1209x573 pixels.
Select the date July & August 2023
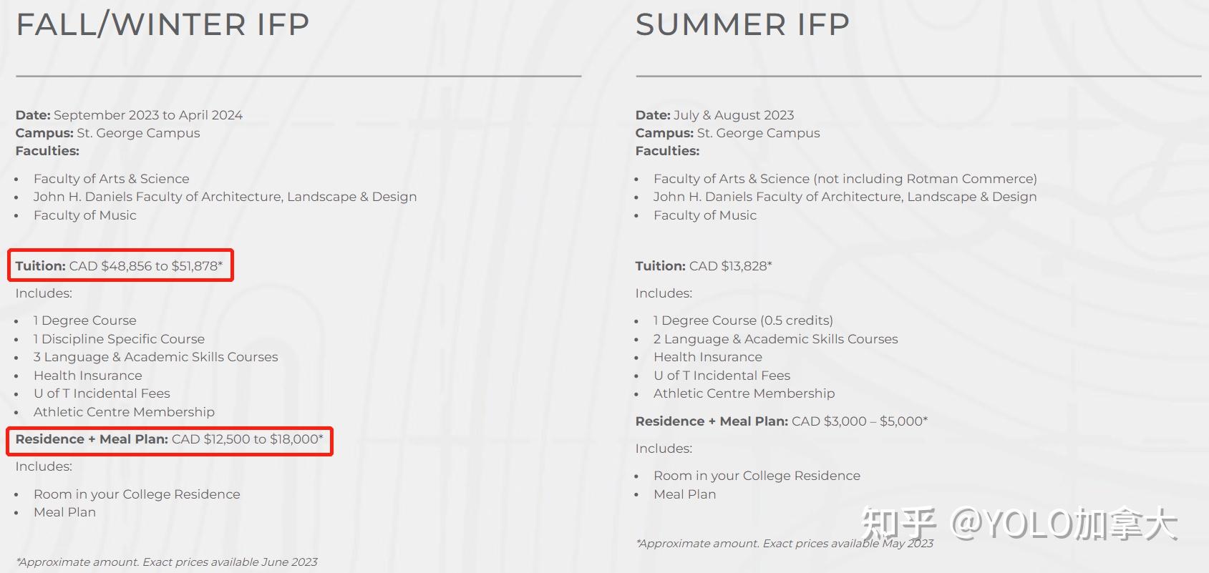(x=733, y=115)
